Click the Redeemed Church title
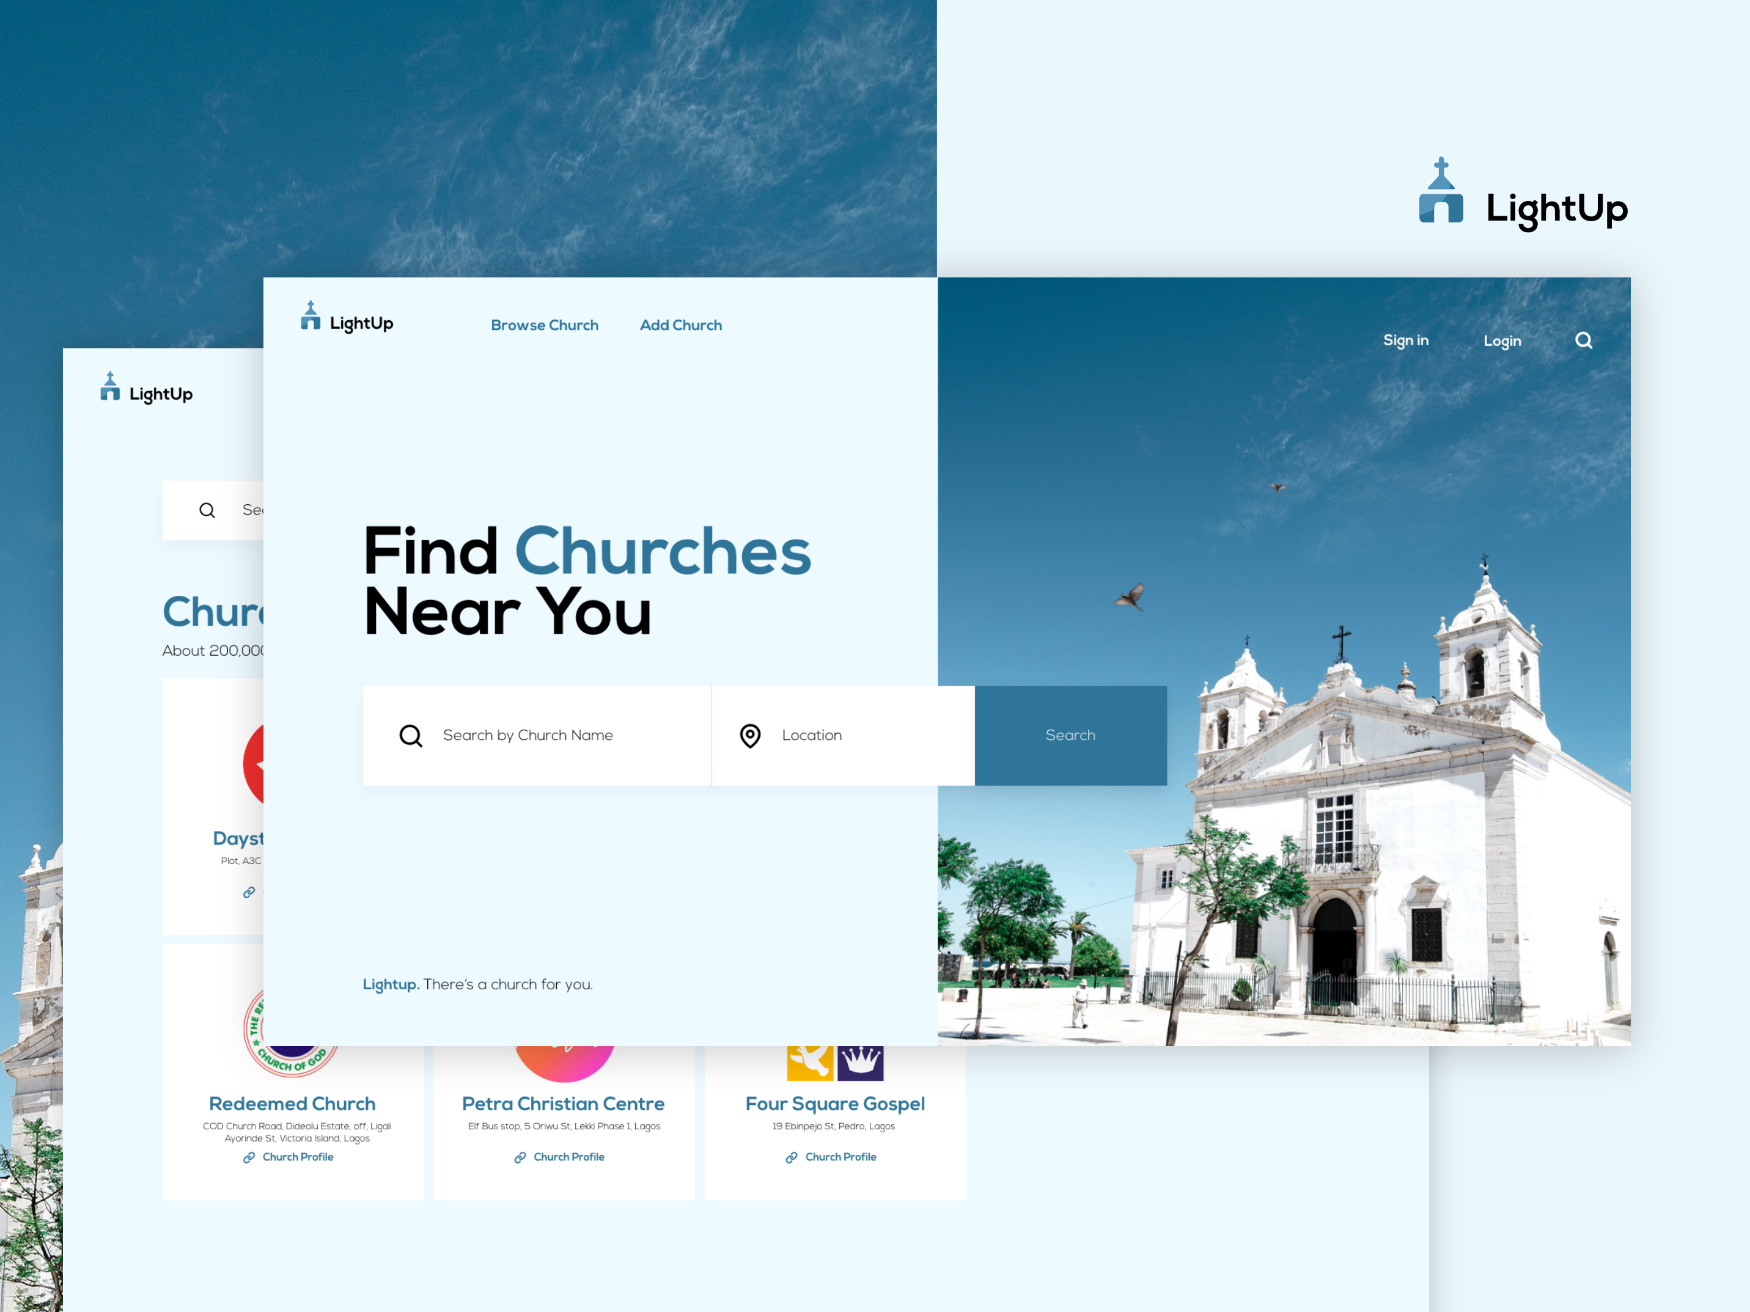Image resolution: width=1750 pixels, height=1312 pixels. pyautogui.click(x=292, y=1103)
